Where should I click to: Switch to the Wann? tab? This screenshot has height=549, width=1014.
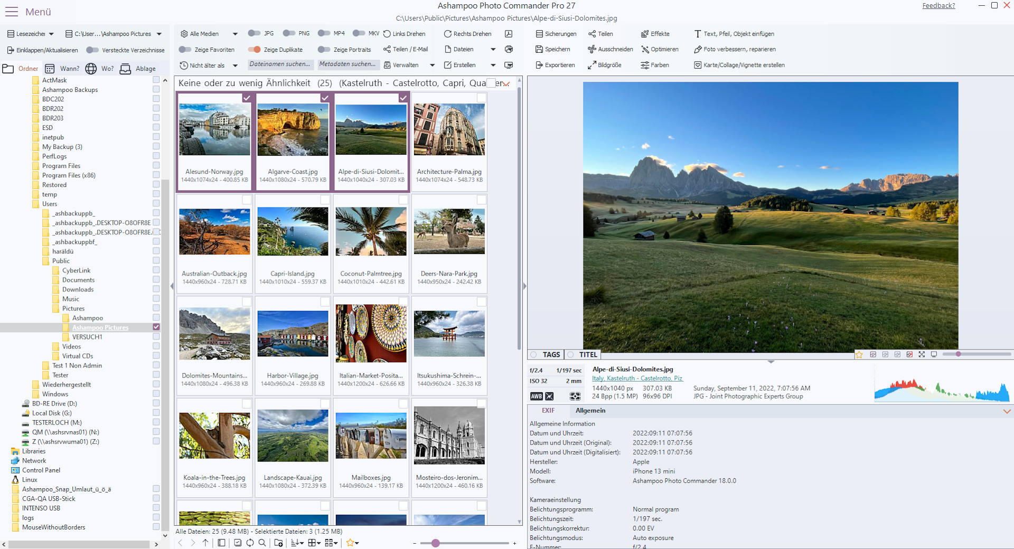pyautogui.click(x=62, y=69)
